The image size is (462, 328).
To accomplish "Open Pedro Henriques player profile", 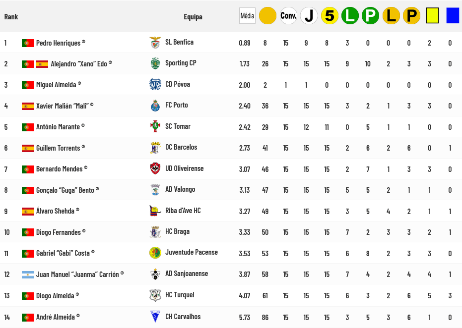I will pos(58,43).
